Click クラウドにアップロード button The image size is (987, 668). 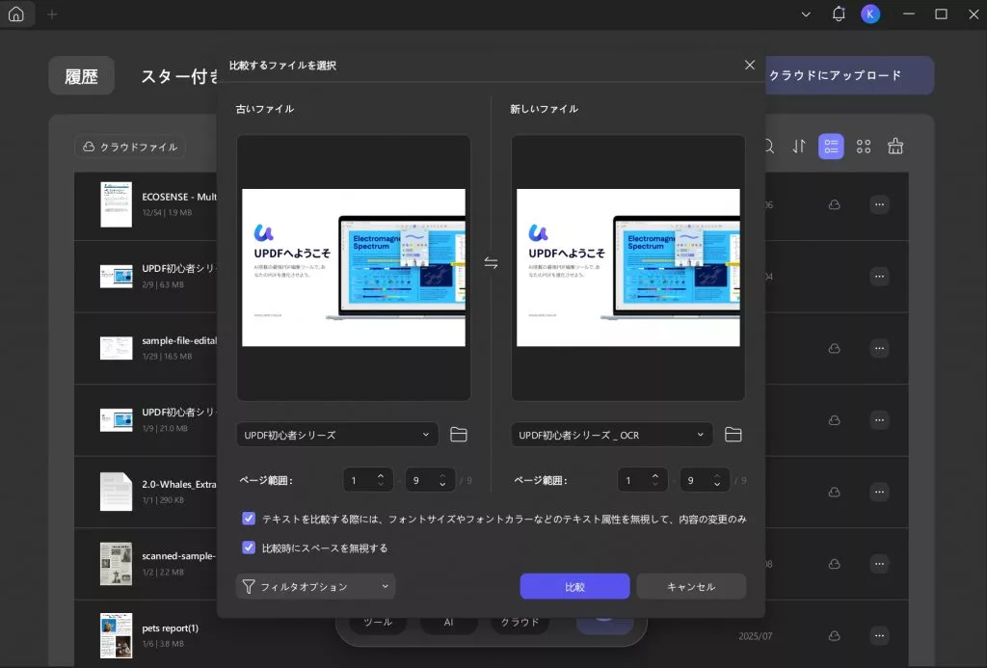849,75
